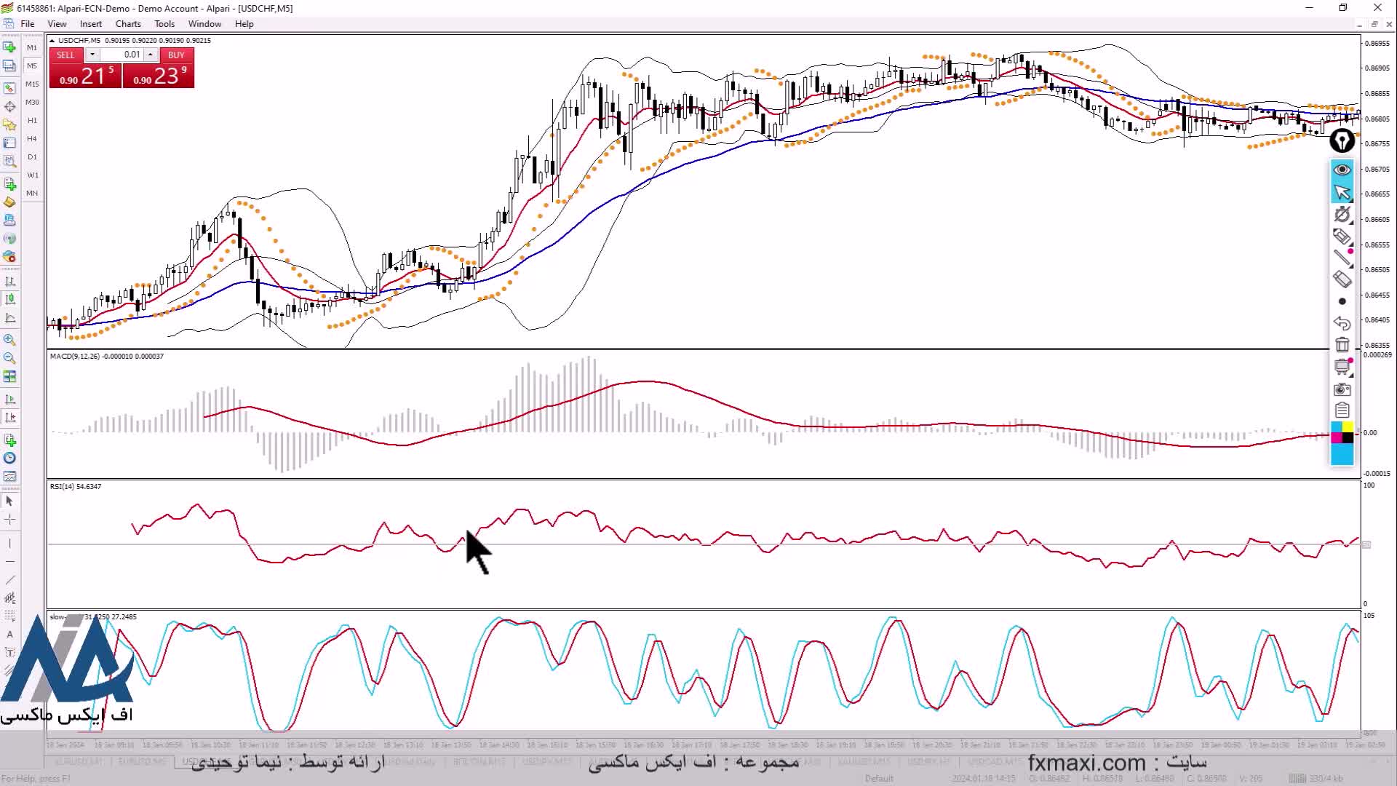Viewport: 1397px width, 786px height.
Task: Click the Zoom Out magnifier icon
Action: tap(9, 358)
